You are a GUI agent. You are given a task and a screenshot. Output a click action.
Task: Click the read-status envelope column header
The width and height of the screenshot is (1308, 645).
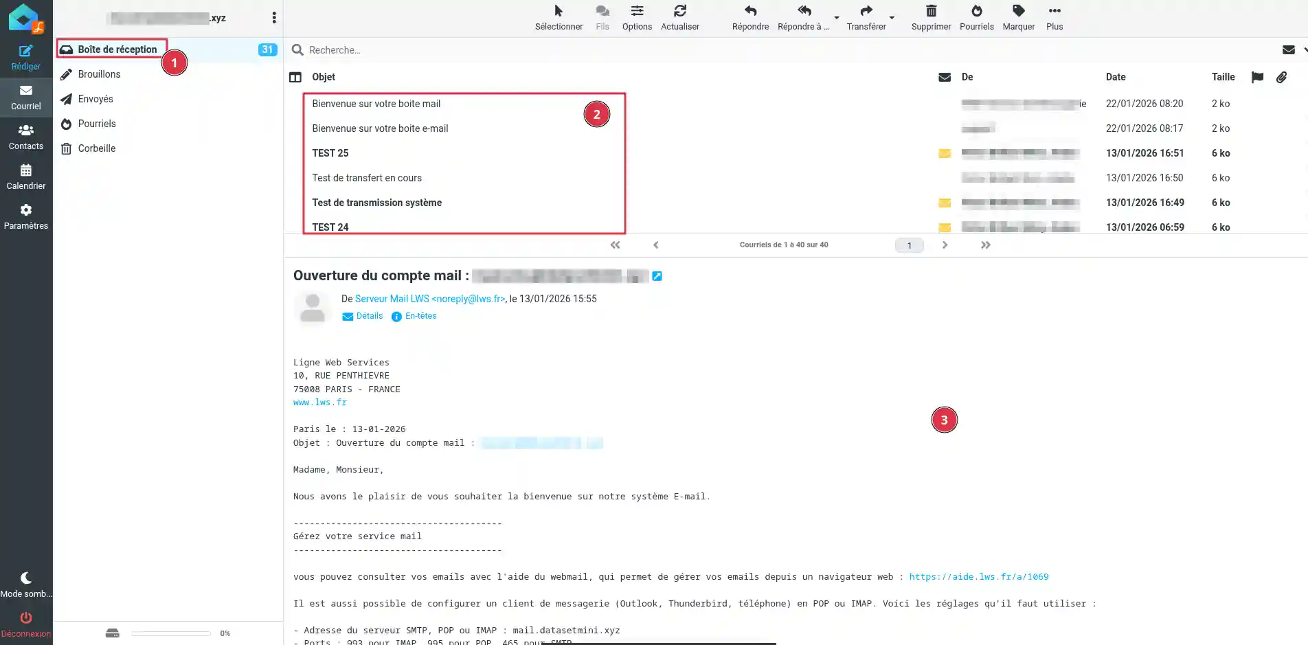click(945, 77)
